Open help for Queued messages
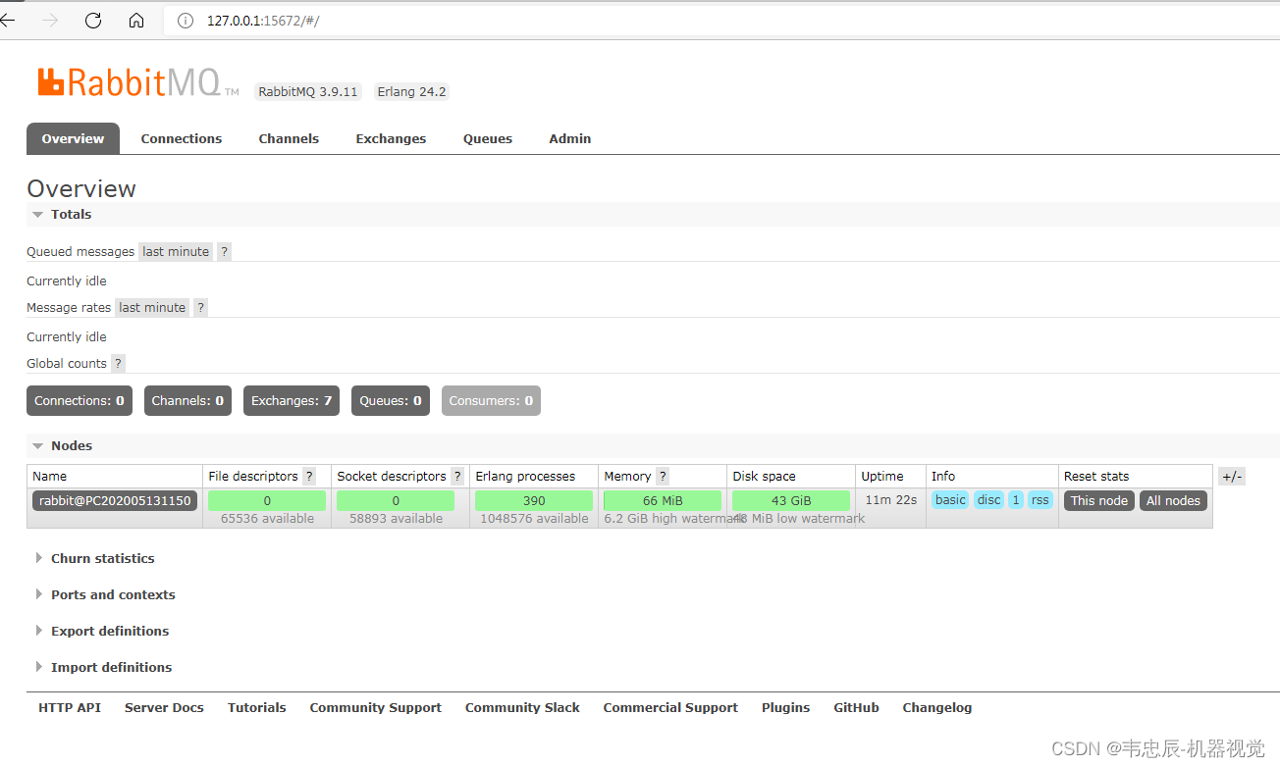This screenshot has height=767, width=1280. point(224,252)
